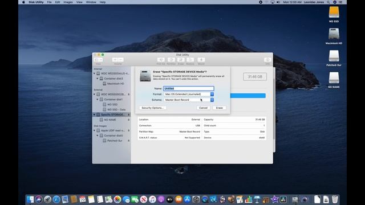This screenshot has height=205, width=365.
Task: Open the Help menu
Action: [103, 2]
